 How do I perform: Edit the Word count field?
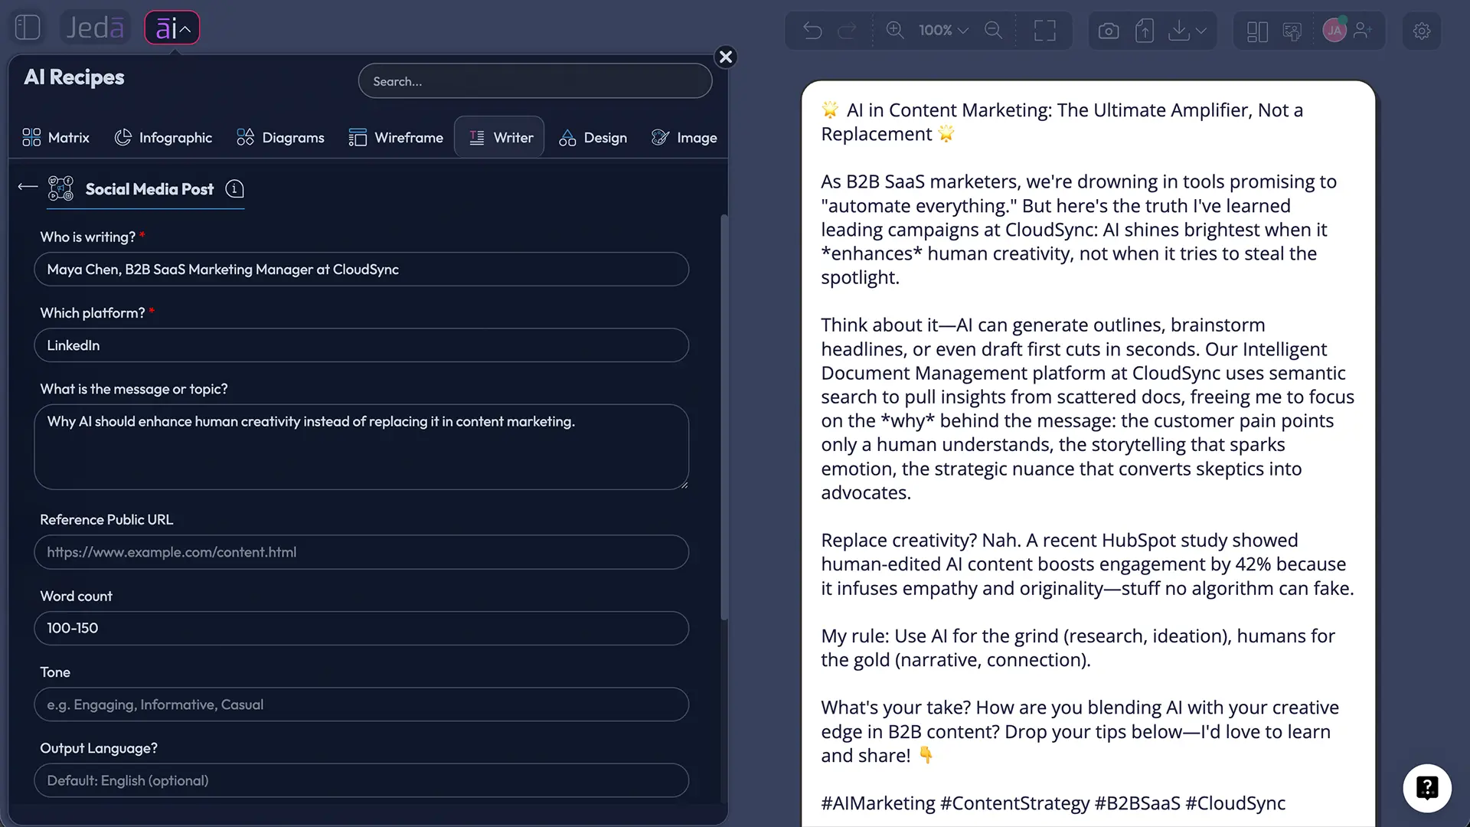pos(361,628)
